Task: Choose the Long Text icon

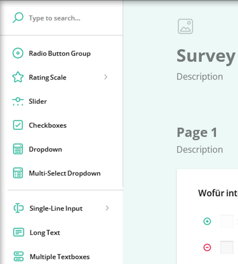Action: pos(19,232)
